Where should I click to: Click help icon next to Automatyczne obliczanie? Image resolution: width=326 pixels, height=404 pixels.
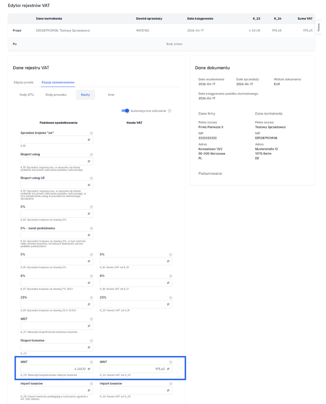(x=170, y=111)
